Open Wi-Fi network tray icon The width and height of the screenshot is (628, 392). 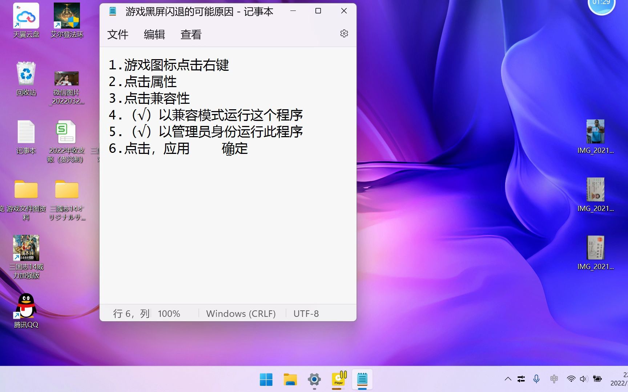tap(571, 379)
